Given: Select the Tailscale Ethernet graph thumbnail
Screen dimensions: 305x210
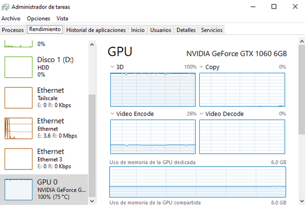Looking at the screenshot, I should [x=18, y=97].
